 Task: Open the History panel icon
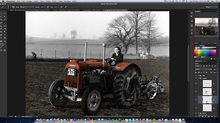(x=192, y=13)
